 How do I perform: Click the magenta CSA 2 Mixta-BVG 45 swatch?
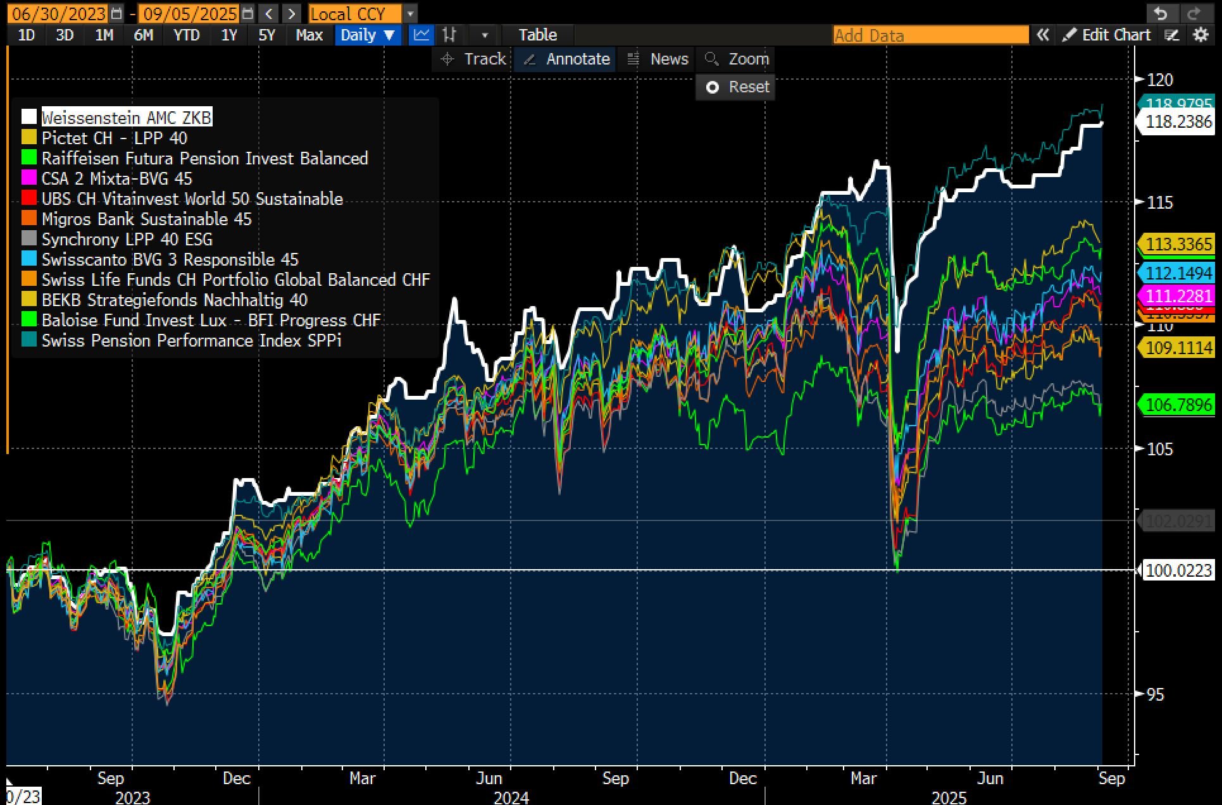29,178
